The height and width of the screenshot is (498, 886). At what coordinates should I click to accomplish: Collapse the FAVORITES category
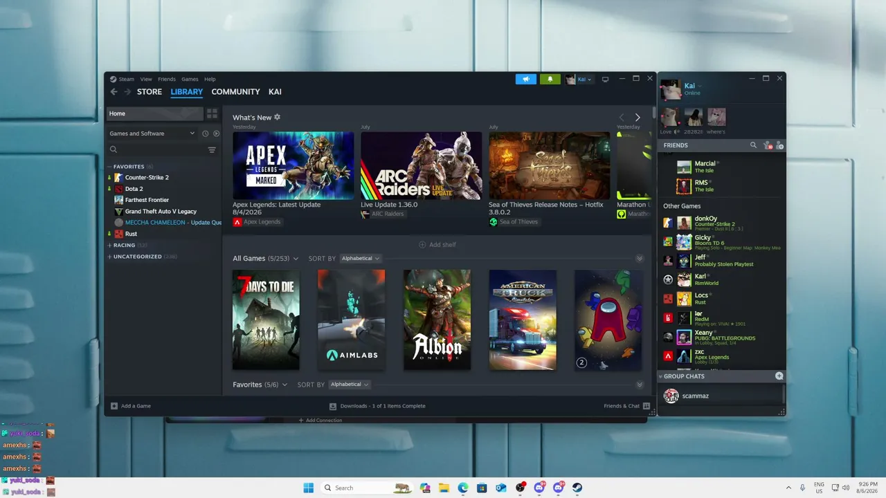(x=109, y=167)
